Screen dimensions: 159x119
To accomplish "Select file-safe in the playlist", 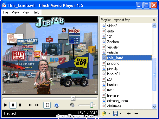I will (x=126, y=95).
